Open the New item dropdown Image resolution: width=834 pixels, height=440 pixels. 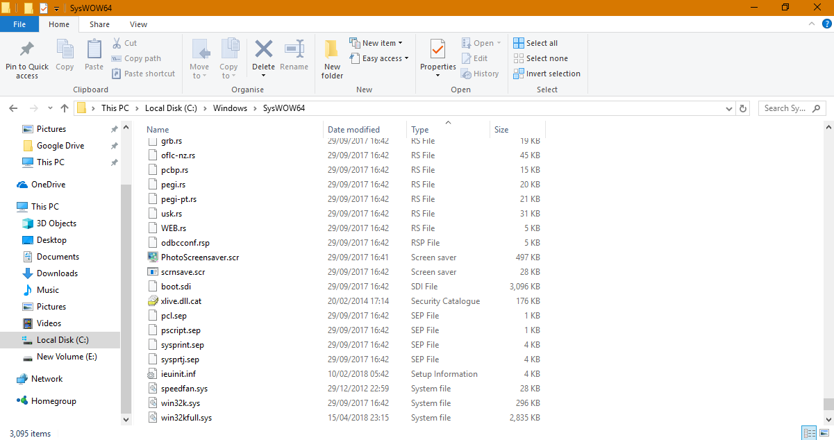point(376,43)
